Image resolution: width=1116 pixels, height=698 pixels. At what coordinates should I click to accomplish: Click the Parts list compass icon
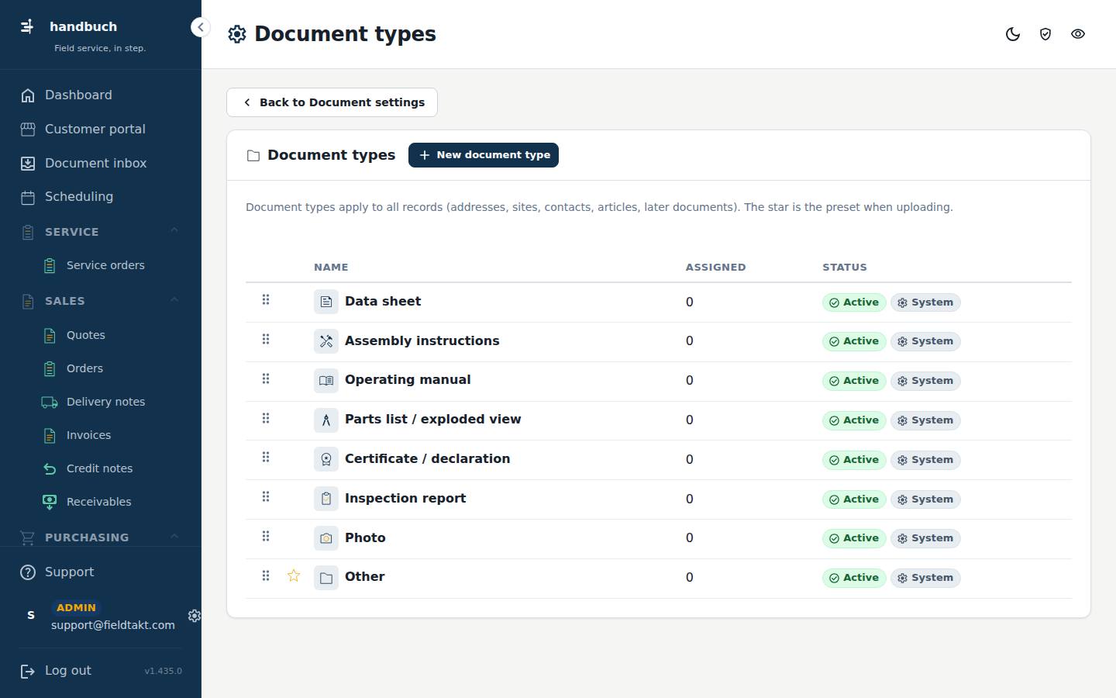coord(326,420)
